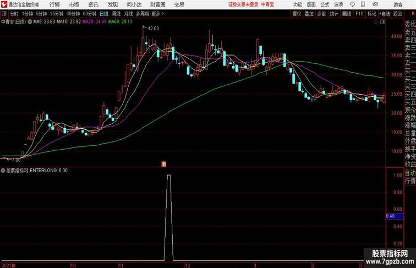Open the 资讯 menu
The width and height of the screenshot is (416, 268).
[93, 4]
